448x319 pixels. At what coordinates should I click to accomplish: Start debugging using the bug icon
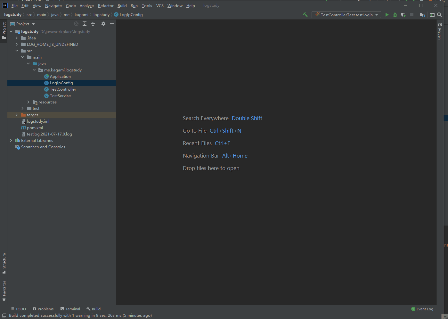pos(395,15)
